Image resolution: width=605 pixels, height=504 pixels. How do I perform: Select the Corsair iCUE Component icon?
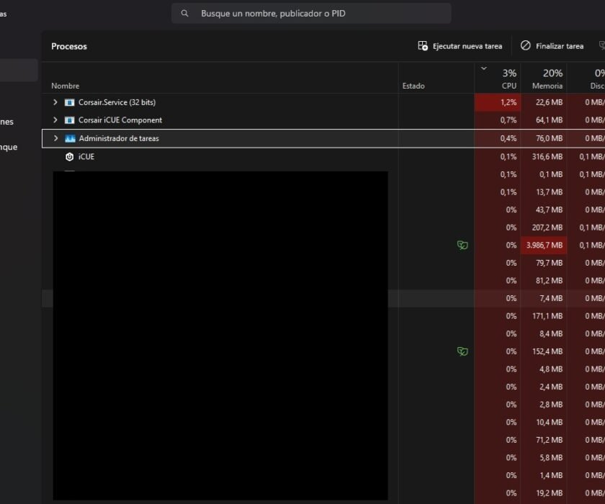coord(70,120)
